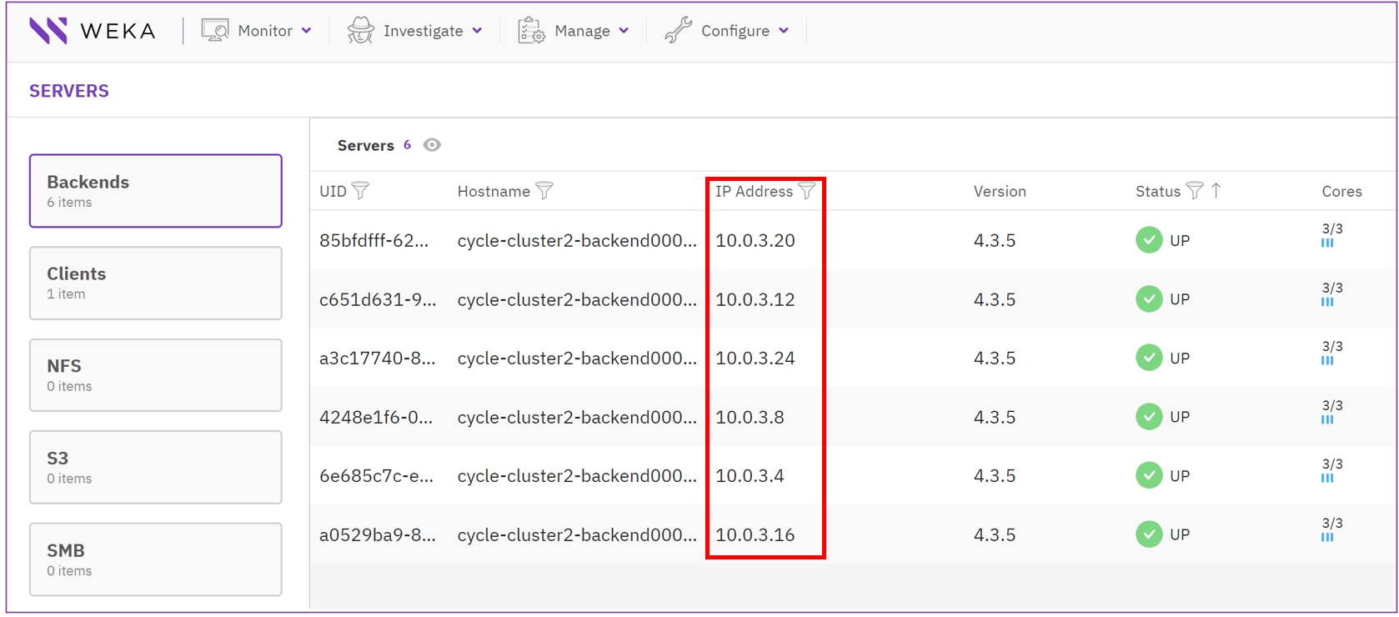The height and width of the screenshot is (617, 1399).
Task: Expand the Monitor dropdown chevron
Action: tap(307, 31)
